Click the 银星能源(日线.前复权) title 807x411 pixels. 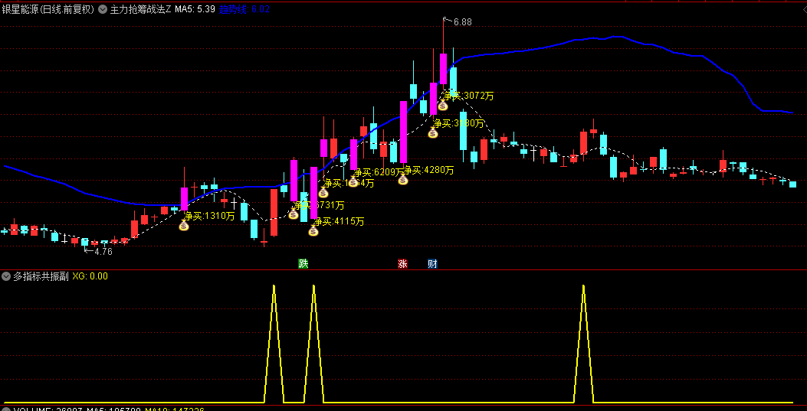click(48, 9)
